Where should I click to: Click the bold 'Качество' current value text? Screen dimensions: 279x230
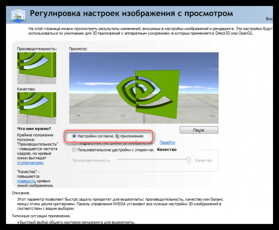coord(167,149)
